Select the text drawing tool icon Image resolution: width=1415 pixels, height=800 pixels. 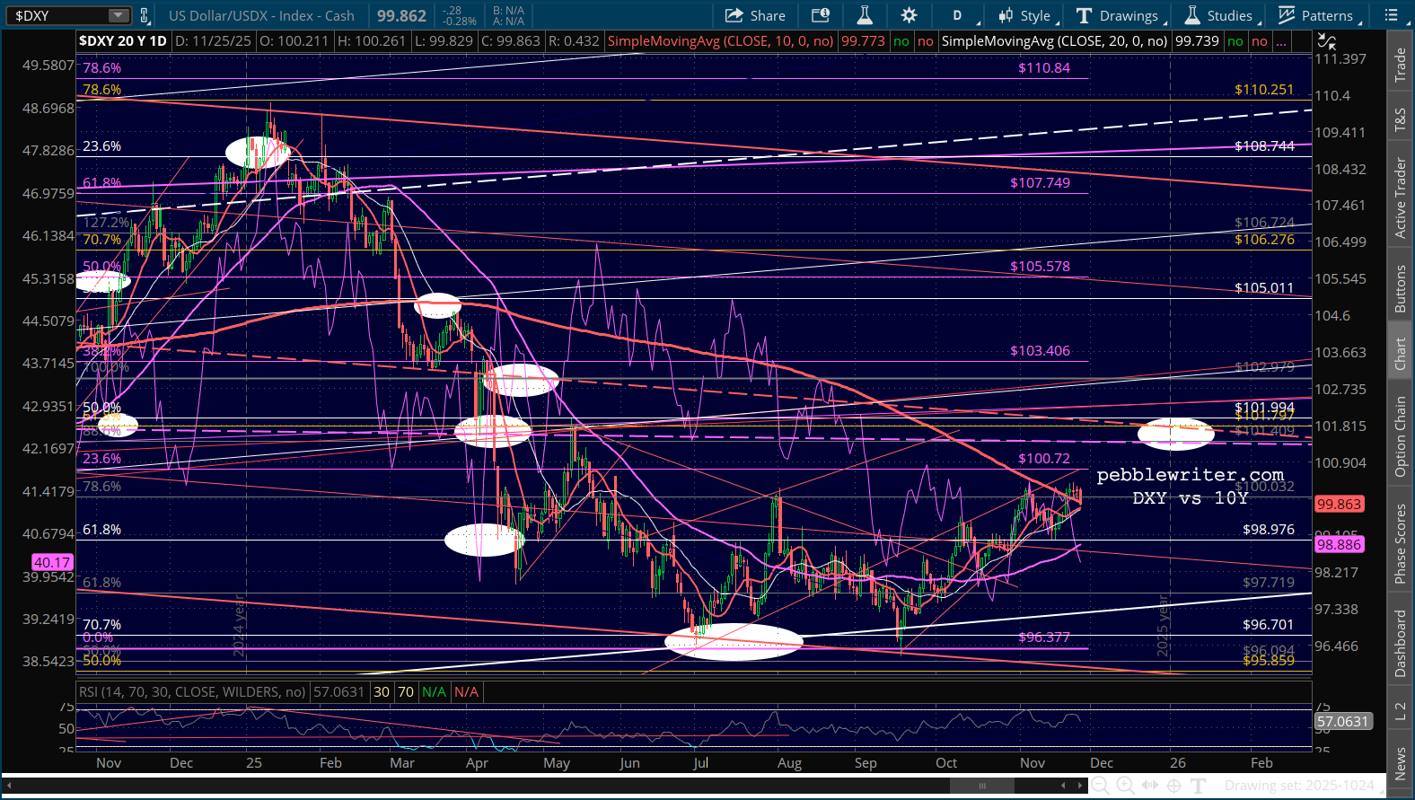point(1198,786)
